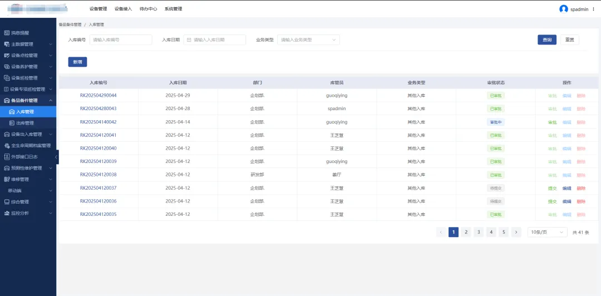Screen dimensions: 601x296
Task: Expand the 设备点检管理 menu chevron
Action: [51, 56]
